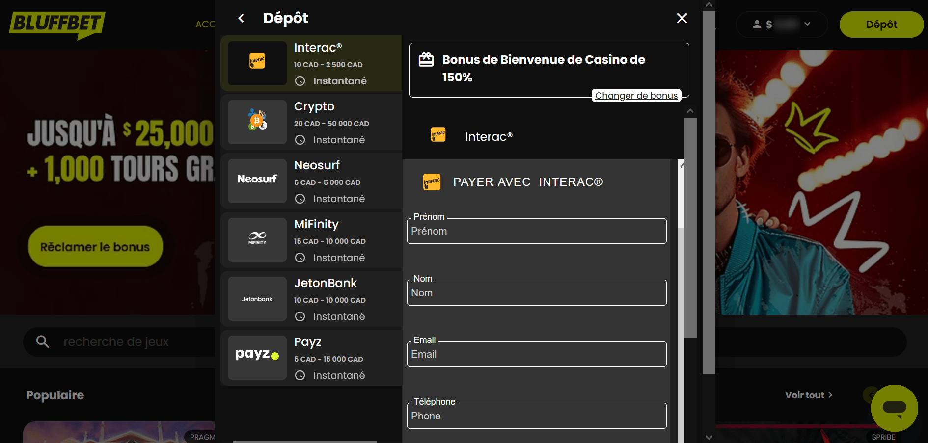Viewport: 928px width, 443px height.
Task: Close the Dépôt dialog with X
Action: 682,18
